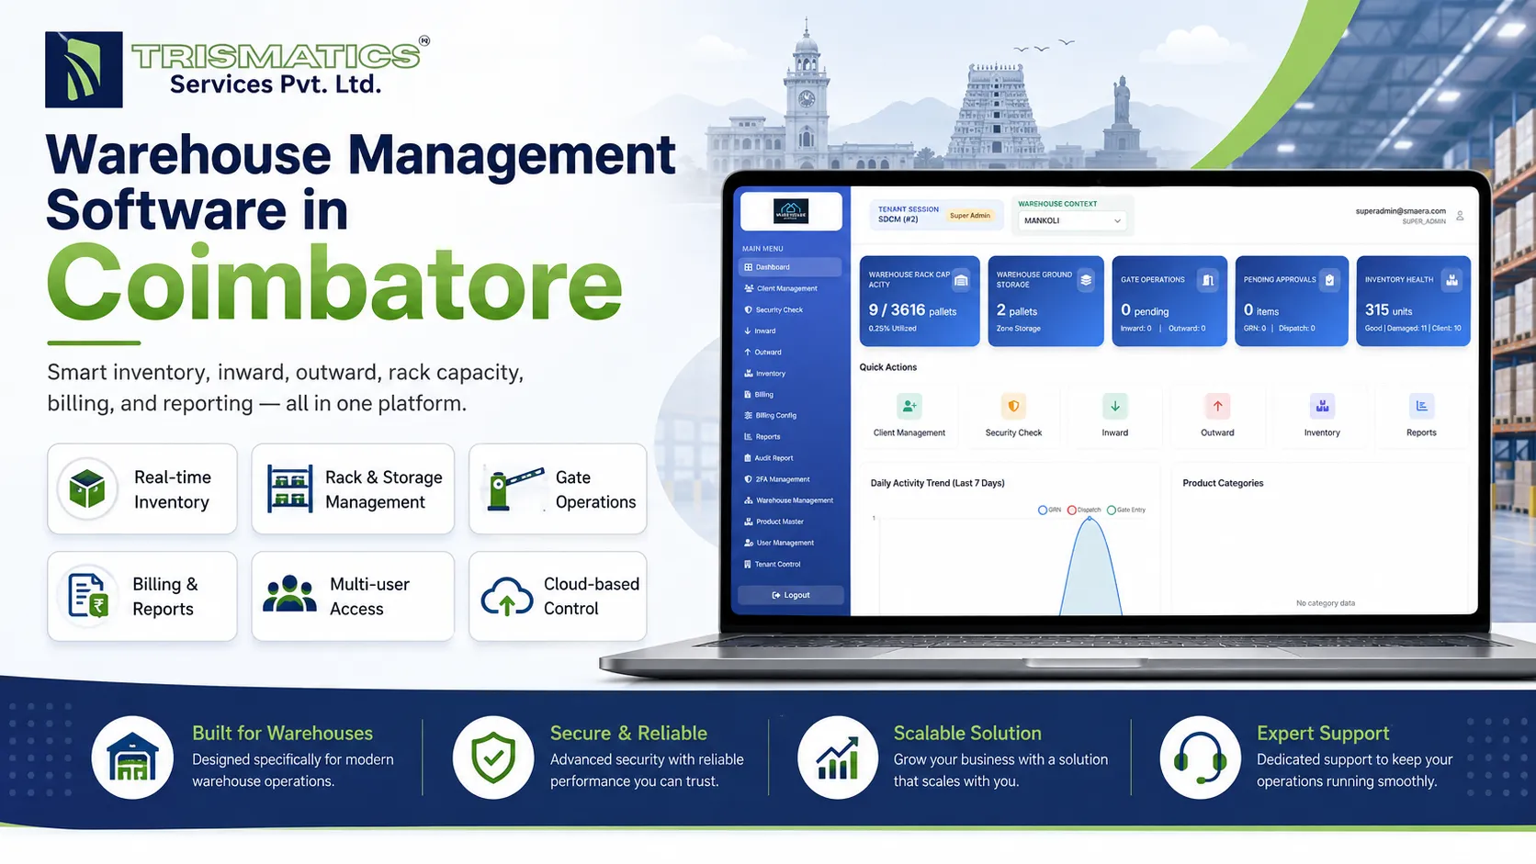This screenshot has height=864, width=1536.
Task: Click the Real-time Inventory cube icon
Action: (x=87, y=488)
